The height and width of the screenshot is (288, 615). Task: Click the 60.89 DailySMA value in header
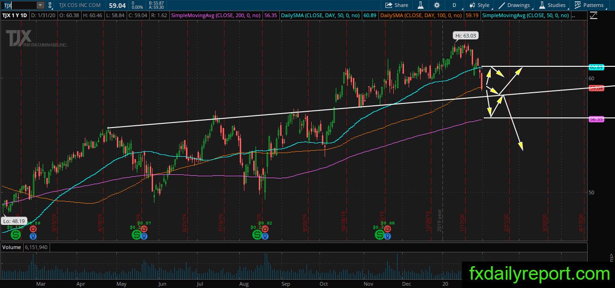click(x=370, y=15)
